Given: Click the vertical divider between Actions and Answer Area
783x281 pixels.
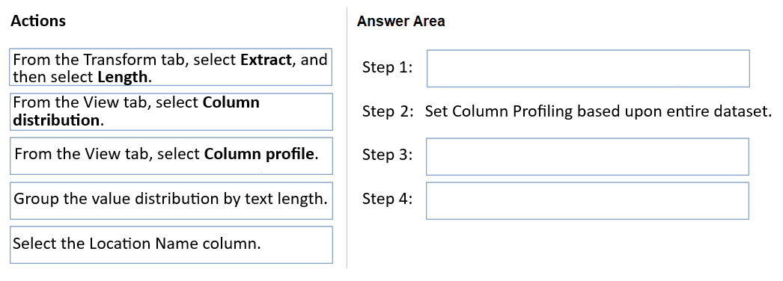Looking at the screenshot, I should click(347, 138).
